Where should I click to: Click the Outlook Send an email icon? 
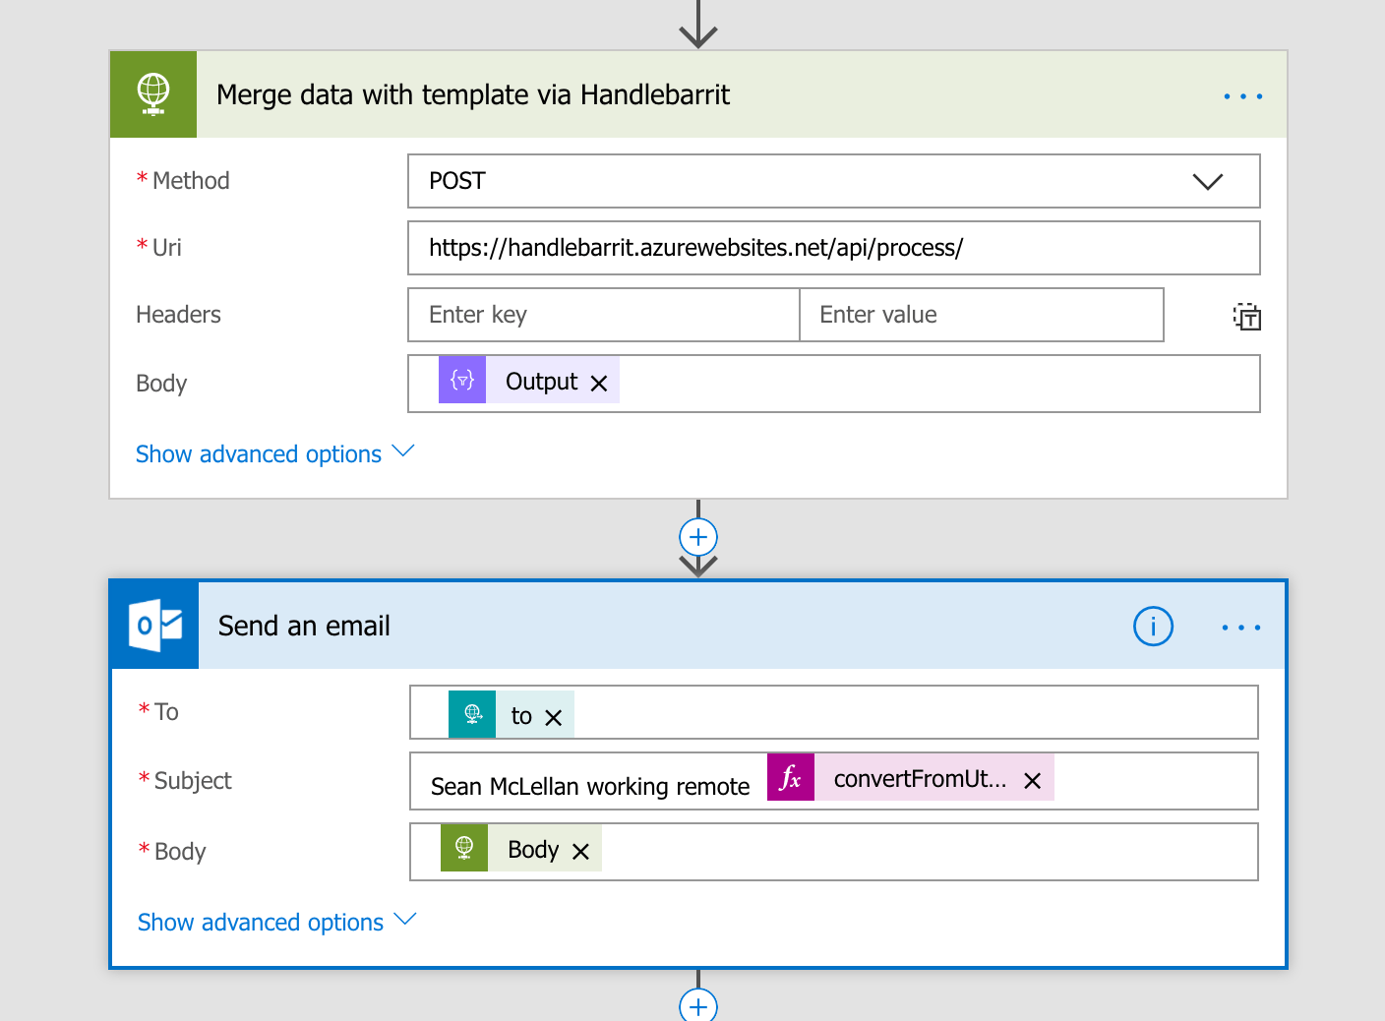[x=153, y=625]
